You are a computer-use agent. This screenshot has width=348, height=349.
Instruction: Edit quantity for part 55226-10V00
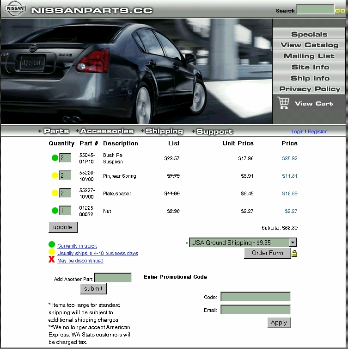(x=65, y=175)
